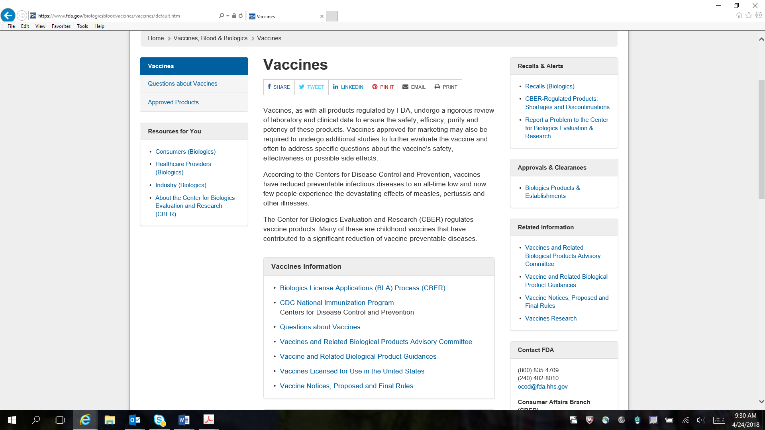The height and width of the screenshot is (430, 765).
Task: Open Skype from the taskbar
Action: point(159,420)
